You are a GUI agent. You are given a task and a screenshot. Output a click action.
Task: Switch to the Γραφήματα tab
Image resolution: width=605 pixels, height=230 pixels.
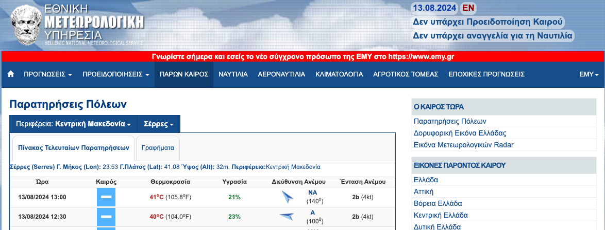tap(158, 148)
